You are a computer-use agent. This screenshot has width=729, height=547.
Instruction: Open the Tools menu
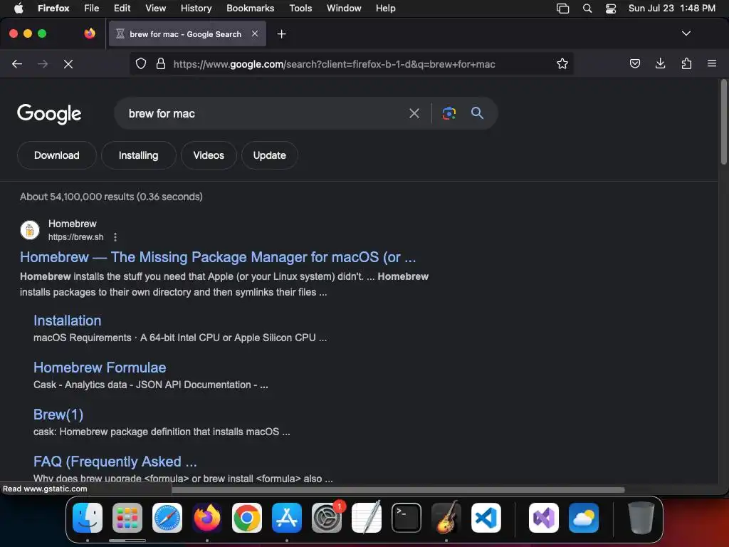(300, 8)
